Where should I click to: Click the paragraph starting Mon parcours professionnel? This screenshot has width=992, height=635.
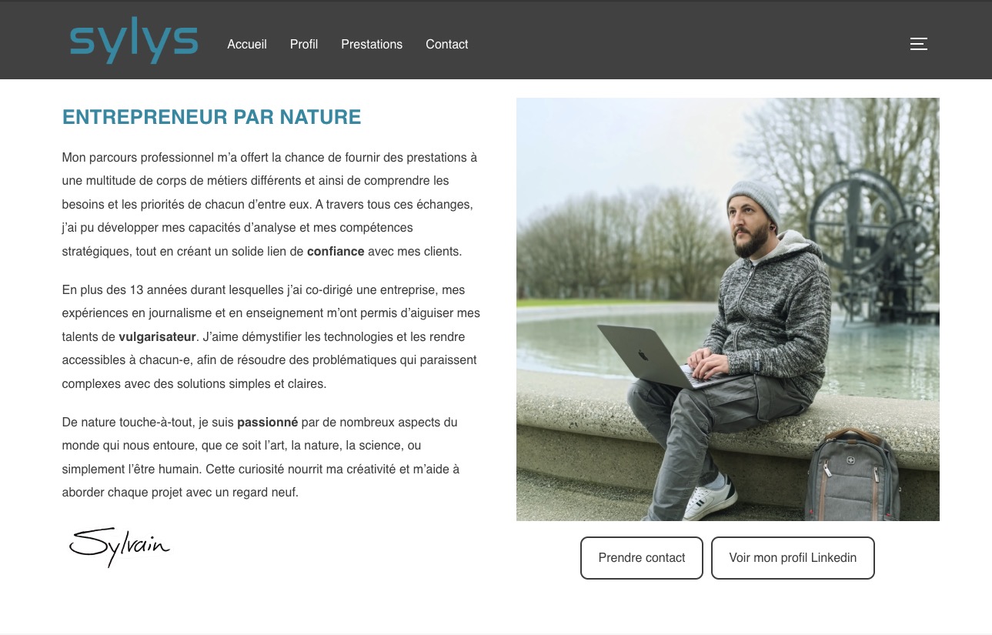point(270,204)
